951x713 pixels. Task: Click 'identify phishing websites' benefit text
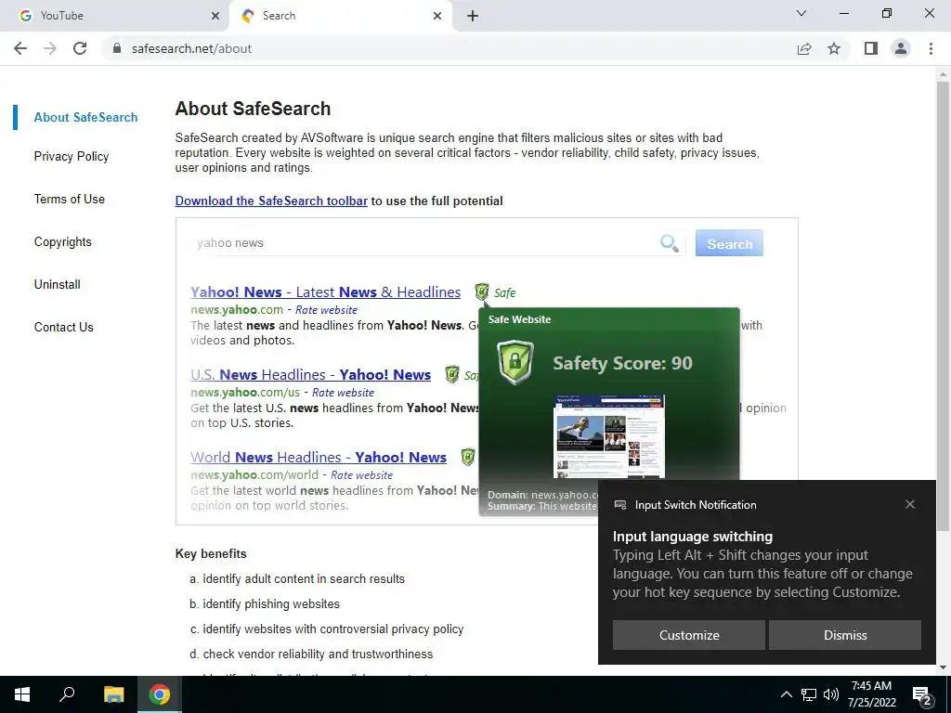(x=271, y=603)
